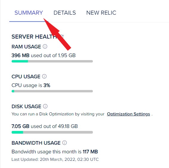Click the 3% CPU usage value
This screenshot has height=168, width=169.
[47, 85]
